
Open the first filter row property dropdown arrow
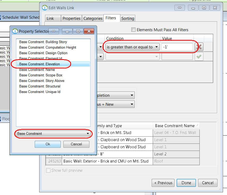point(101,47)
